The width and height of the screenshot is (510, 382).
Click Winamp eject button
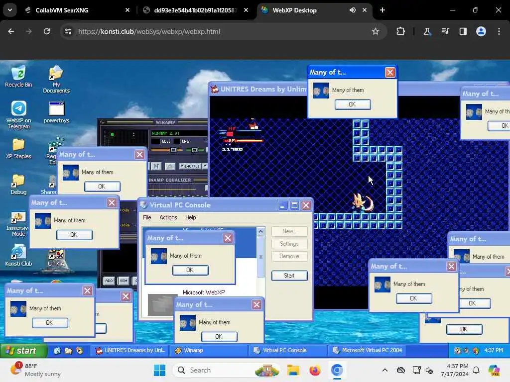pyautogui.click(x=169, y=166)
